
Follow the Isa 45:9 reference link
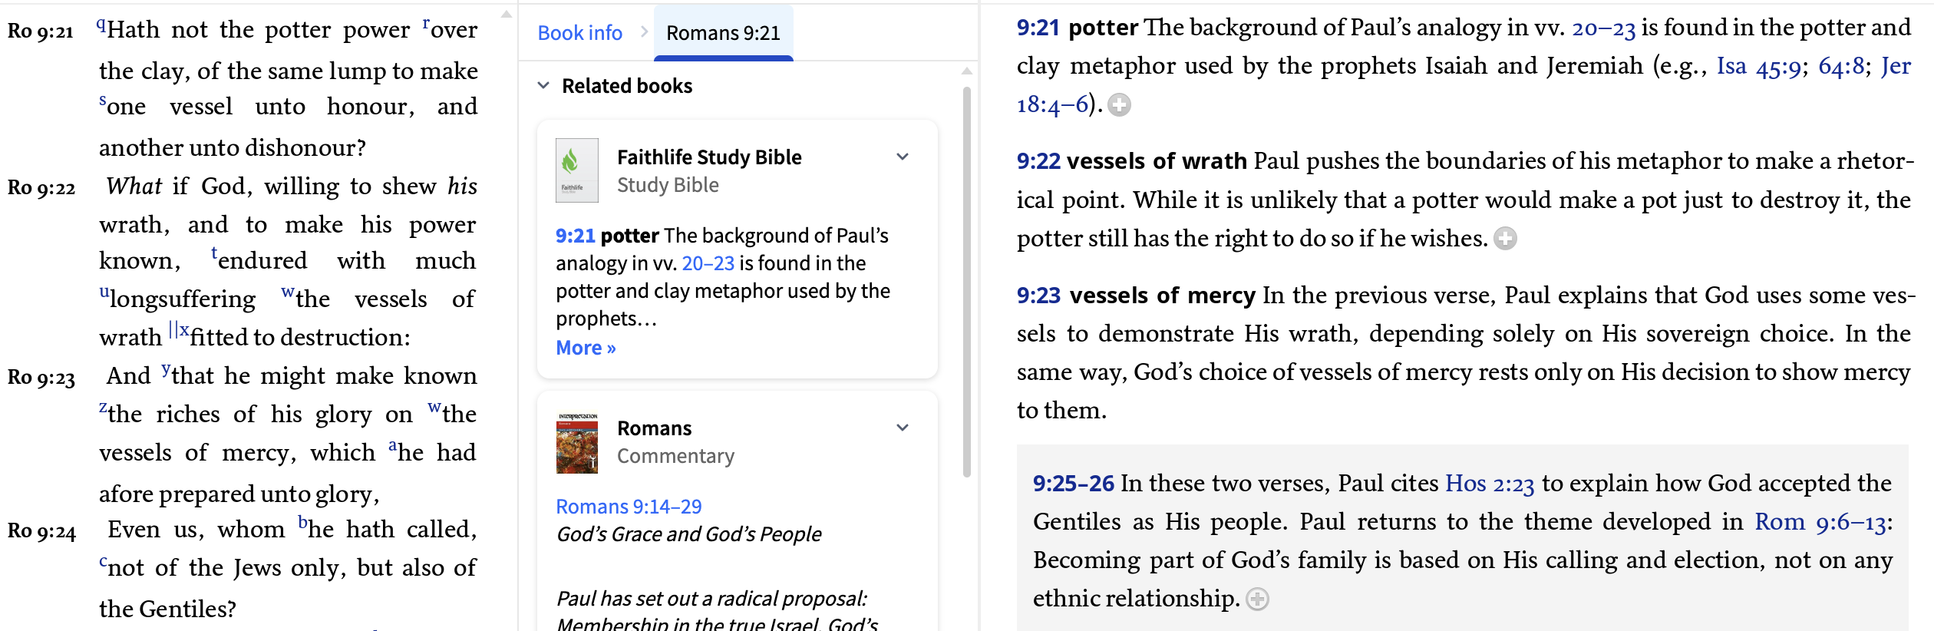[1758, 66]
